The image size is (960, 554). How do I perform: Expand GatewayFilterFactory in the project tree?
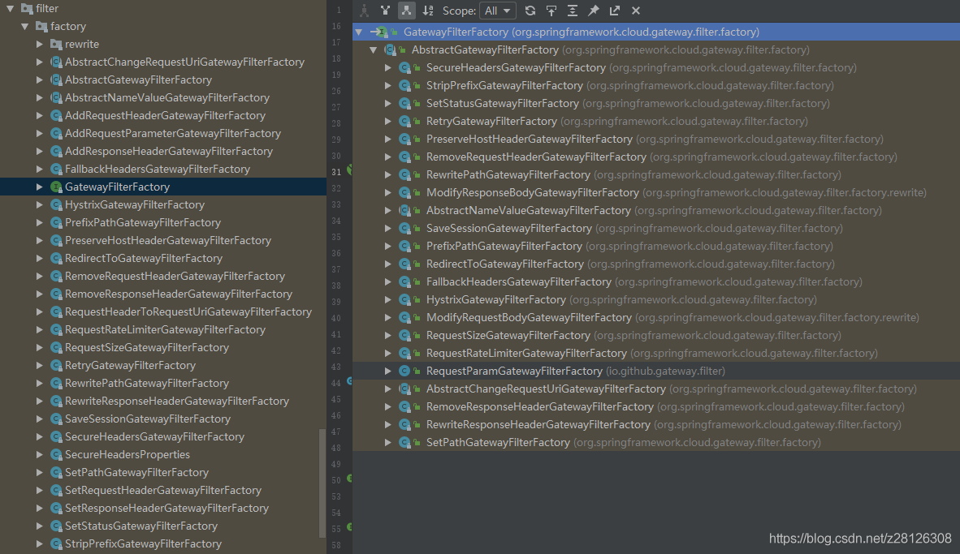(x=40, y=187)
